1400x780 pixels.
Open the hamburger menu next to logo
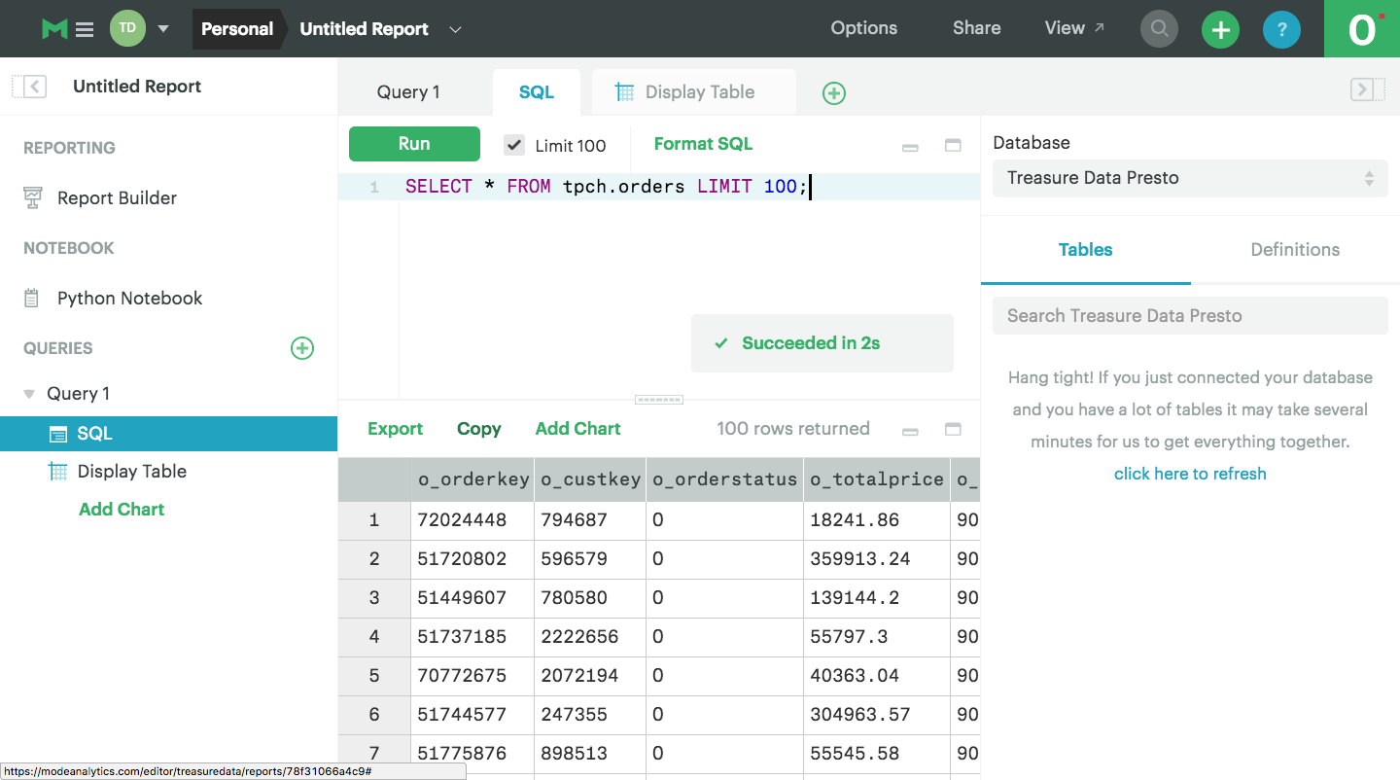click(x=85, y=29)
